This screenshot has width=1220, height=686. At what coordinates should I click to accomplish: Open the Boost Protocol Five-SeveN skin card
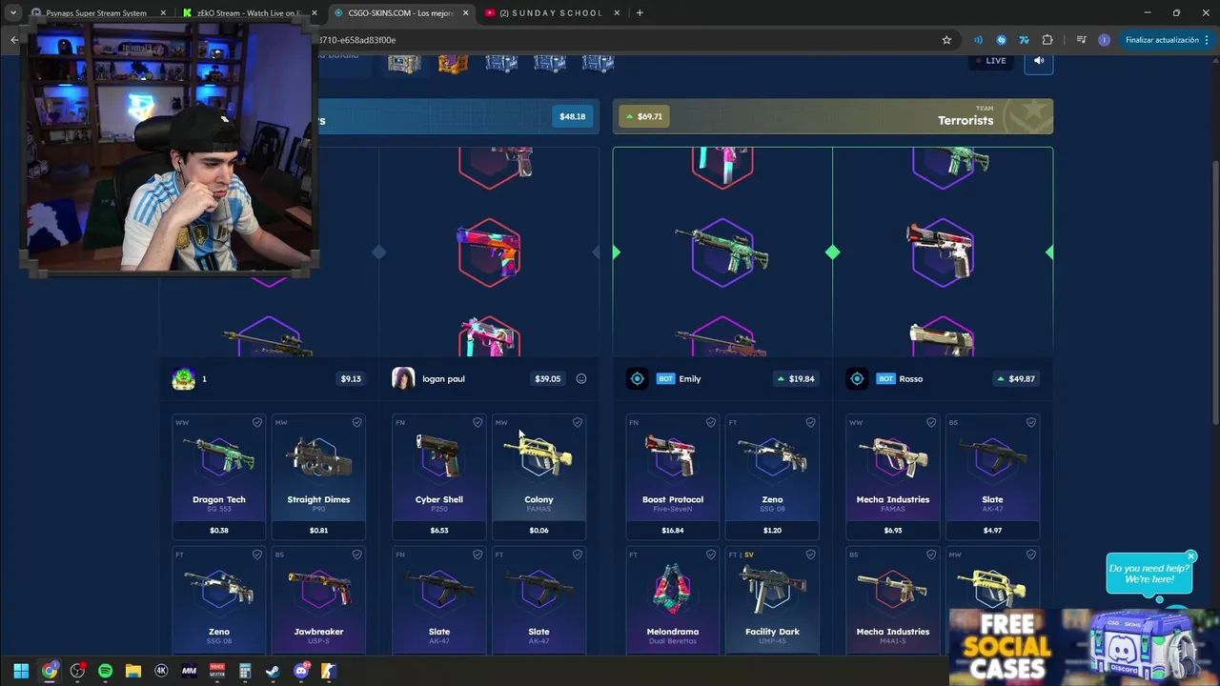[673, 476]
